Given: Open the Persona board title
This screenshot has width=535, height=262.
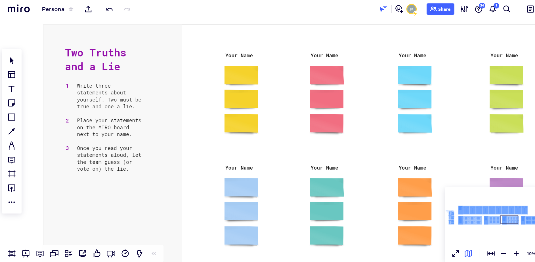Looking at the screenshot, I should point(53,9).
